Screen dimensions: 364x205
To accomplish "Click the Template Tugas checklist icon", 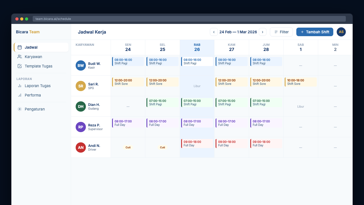I will [20, 66].
